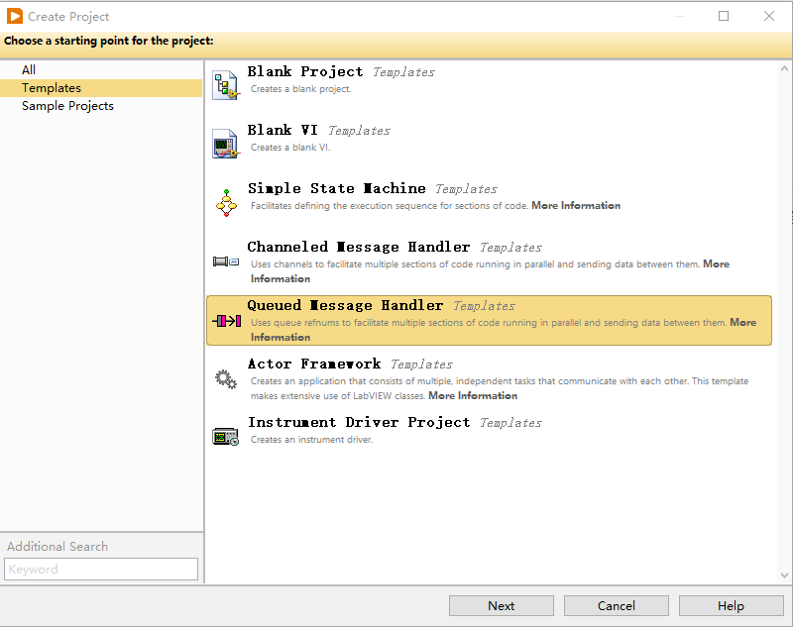Image resolution: width=793 pixels, height=627 pixels.
Task: Click the scrollbar up arrow
Action: coord(784,68)
